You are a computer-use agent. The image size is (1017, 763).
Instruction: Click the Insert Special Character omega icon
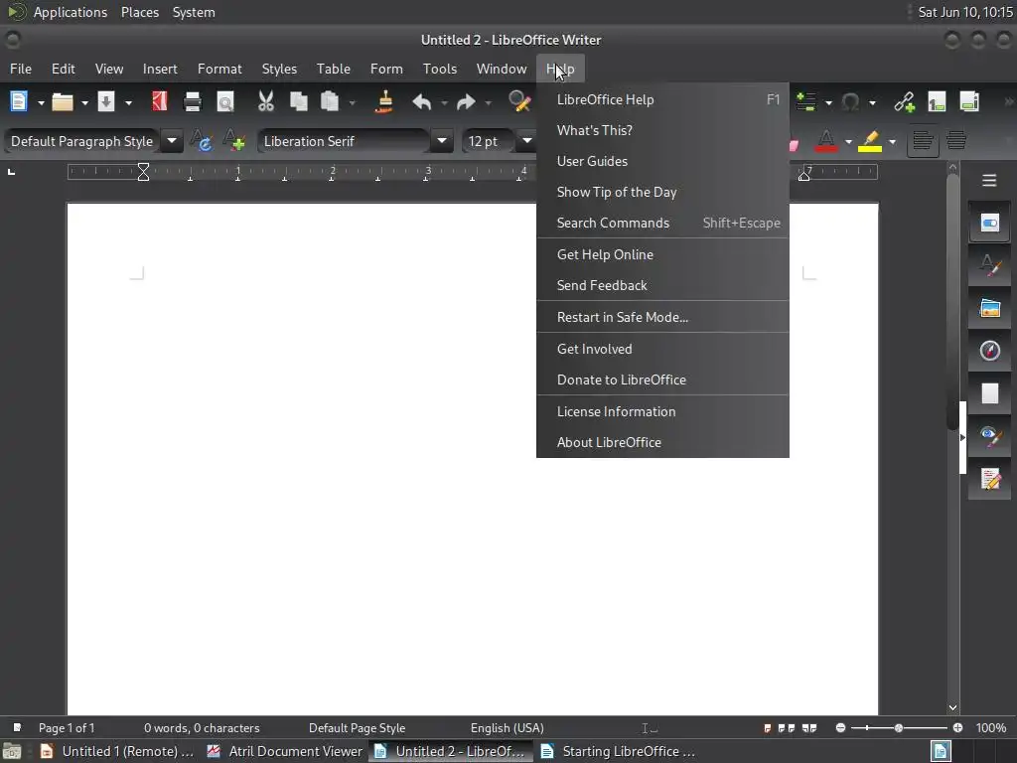point(850,102)
